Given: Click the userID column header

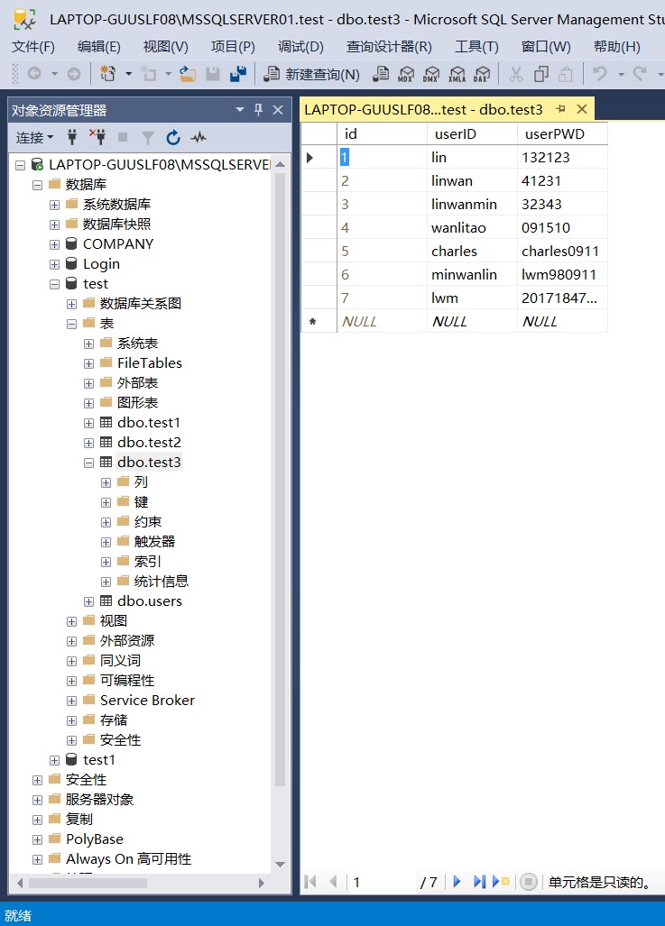Looking at the screenshot, I should [x=472, y=134].
